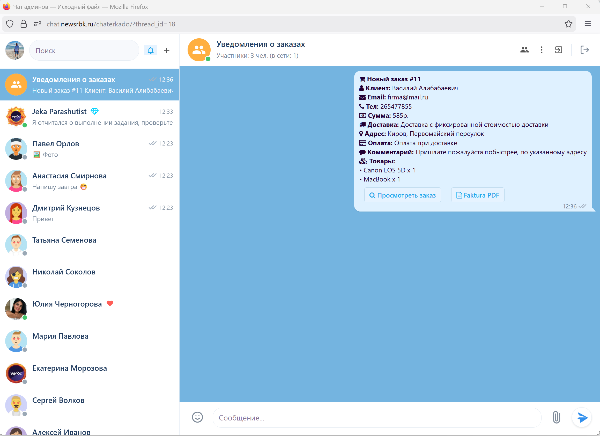The image size is (600, 436).
Task: Click the Просмотреть заказ button
Action: [x=402, y=195]
